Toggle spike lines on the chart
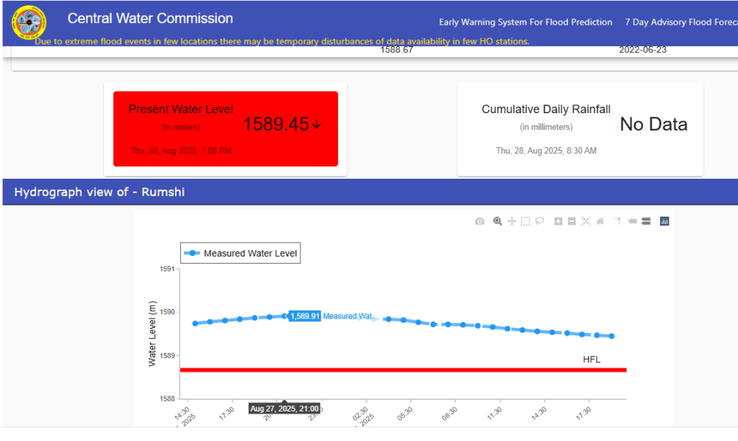The width and height of the screenshot is (738, 441). [x=618, y=221]
